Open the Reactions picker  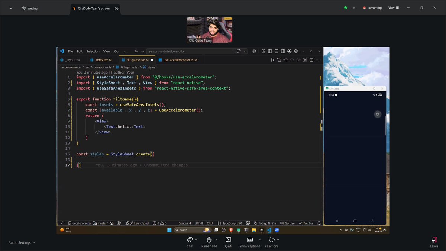pos(271,242)
